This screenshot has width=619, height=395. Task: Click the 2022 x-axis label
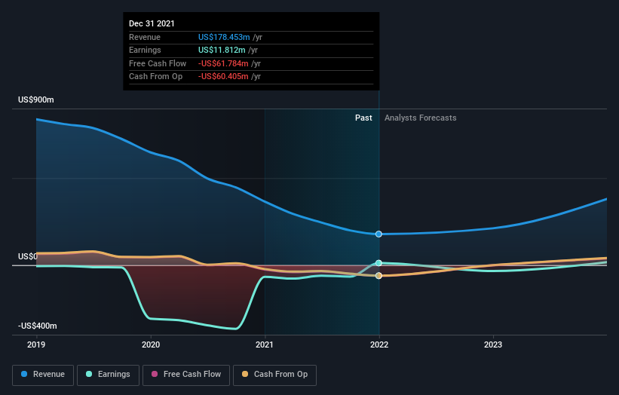[379, 344]
